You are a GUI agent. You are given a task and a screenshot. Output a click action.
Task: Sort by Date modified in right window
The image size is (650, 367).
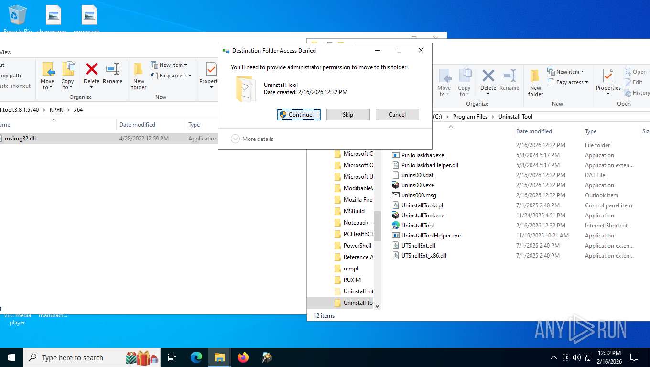pos(547,131)
